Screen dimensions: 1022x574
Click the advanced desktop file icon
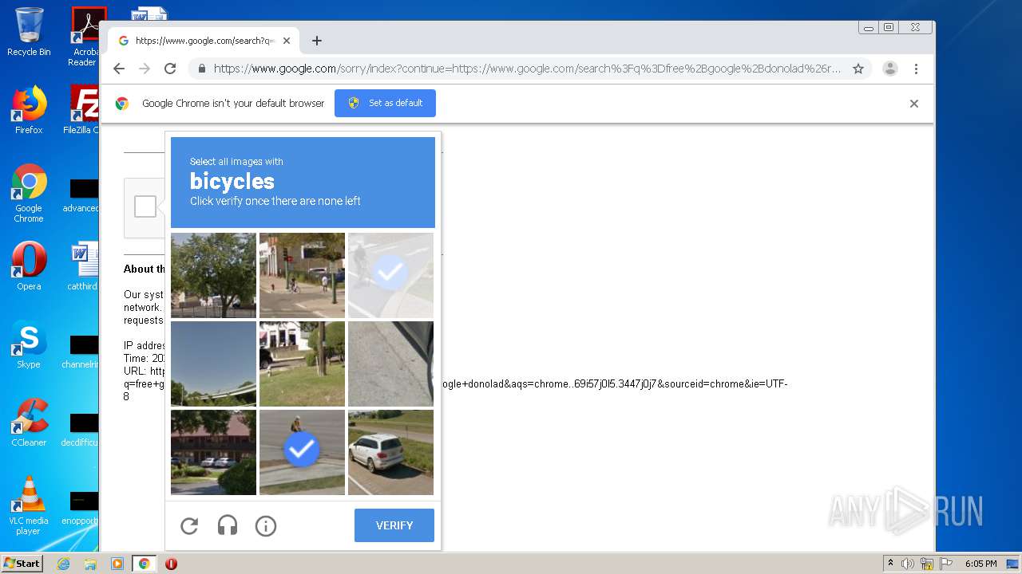point(83,196)
